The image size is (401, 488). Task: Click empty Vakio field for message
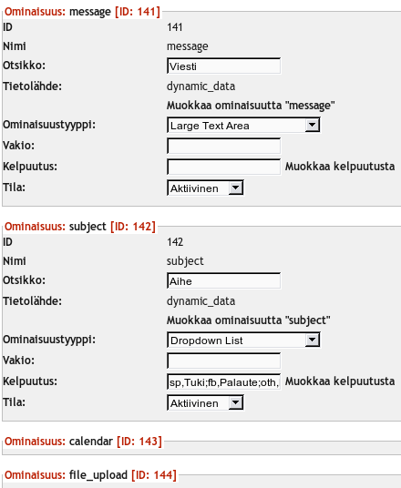(223, 146)
